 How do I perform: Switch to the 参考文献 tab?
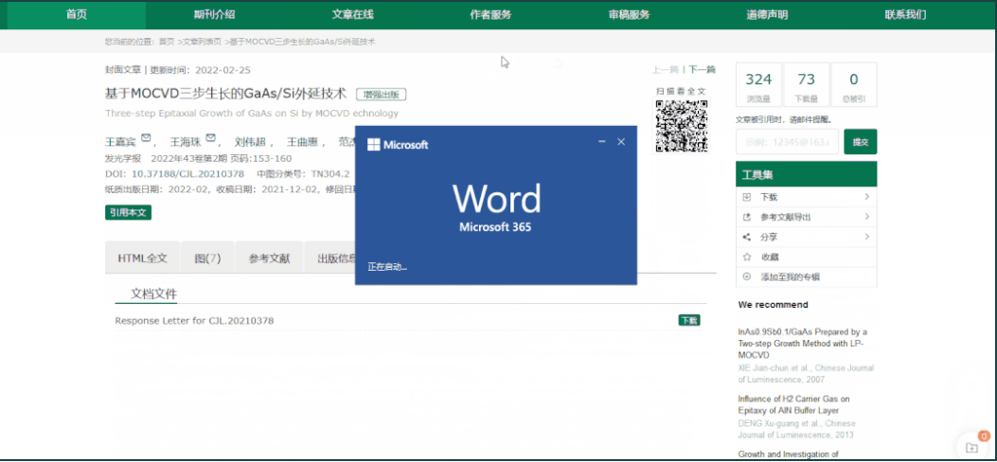tap(269, 258)
